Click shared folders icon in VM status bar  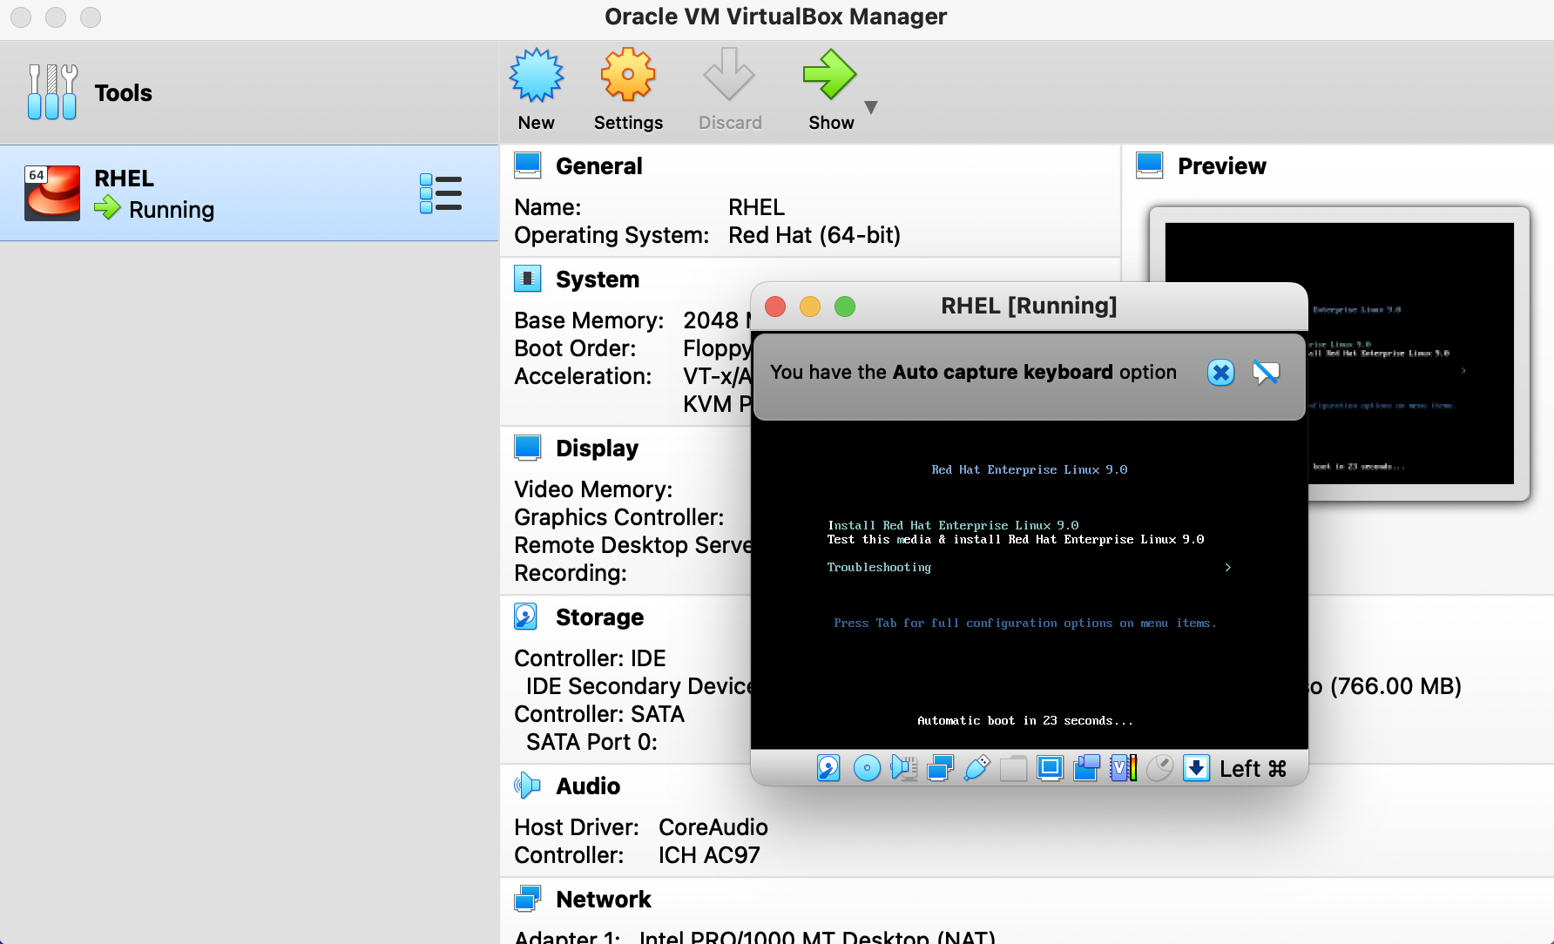[x=1014, y=768]
